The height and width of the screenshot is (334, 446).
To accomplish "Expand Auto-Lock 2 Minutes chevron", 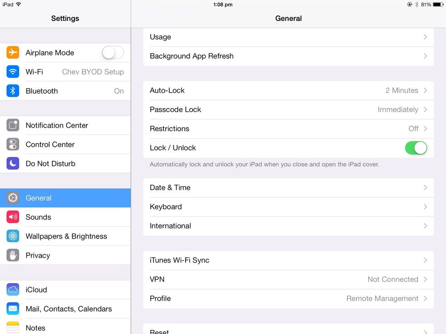I will (x=425, y=90).
